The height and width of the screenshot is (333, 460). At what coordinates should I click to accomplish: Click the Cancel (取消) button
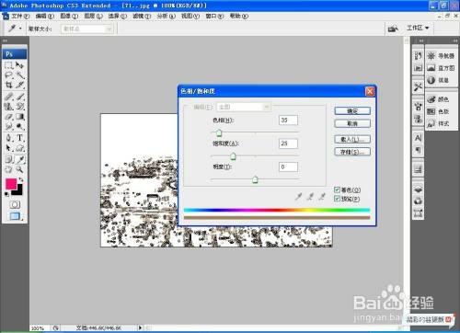(352, 123)
